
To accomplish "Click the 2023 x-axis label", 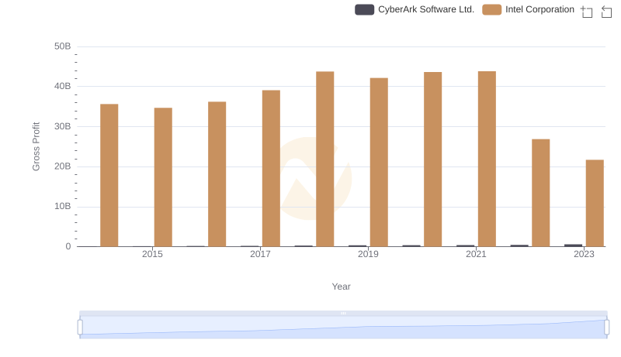I will 585,254.
